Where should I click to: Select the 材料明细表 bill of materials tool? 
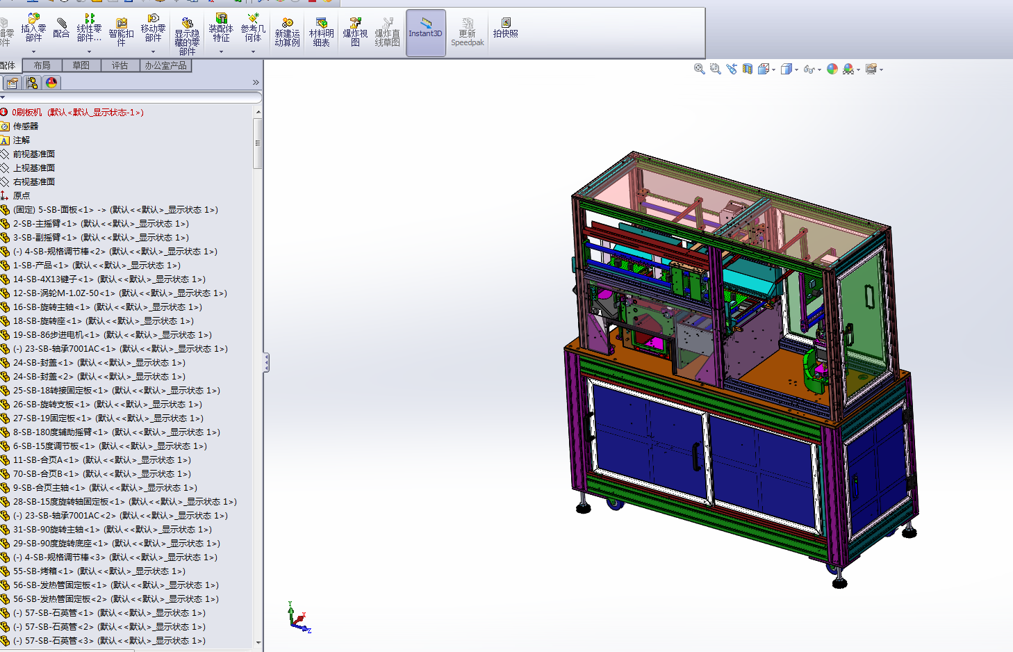click(321, 33)
